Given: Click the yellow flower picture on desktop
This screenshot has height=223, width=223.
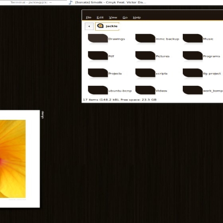Looking at the screenshot, I should [13, 159].
